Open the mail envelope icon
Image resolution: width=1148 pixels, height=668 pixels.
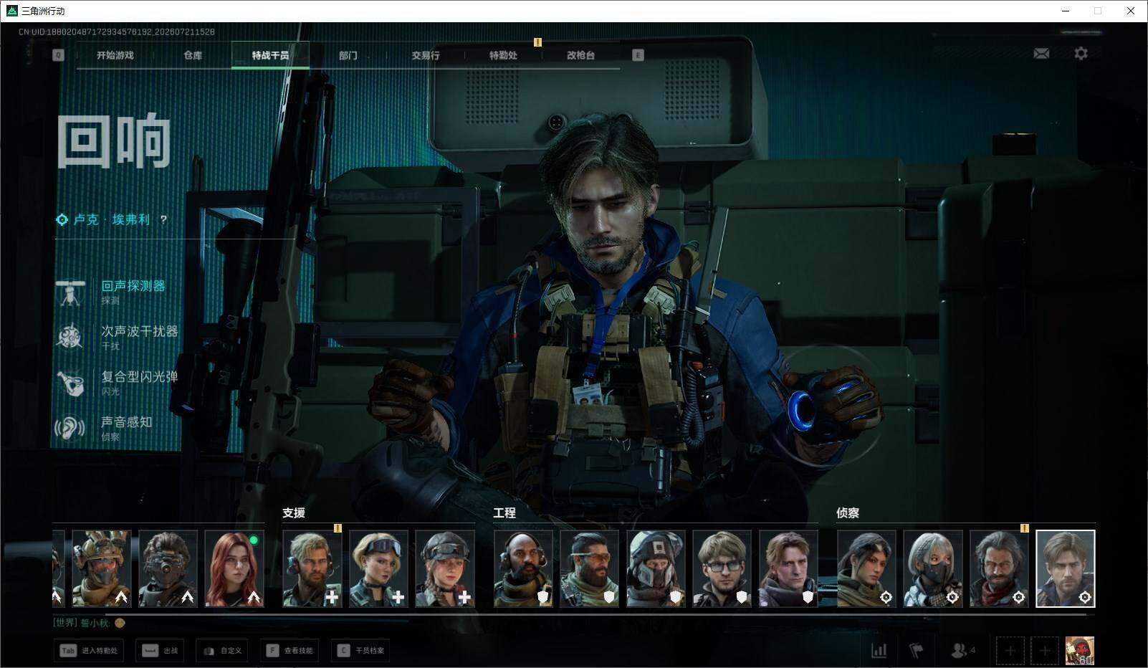coord(1041,54)
